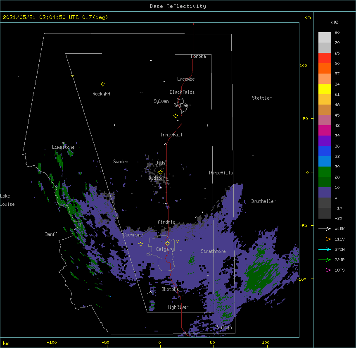
Task: Click the cyan 27ZW arrow in legend
Action: [x=325, y=249]
